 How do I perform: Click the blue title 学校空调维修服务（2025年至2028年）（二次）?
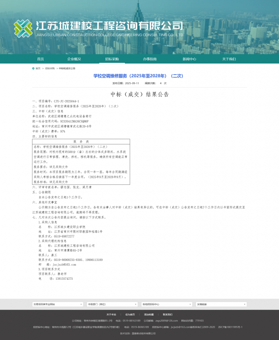click(x=138, y=76)
